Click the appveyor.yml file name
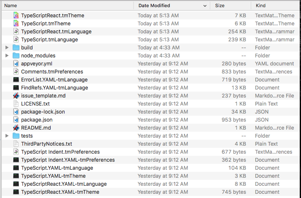Screen dimensions: 301x198 point(37,64)
